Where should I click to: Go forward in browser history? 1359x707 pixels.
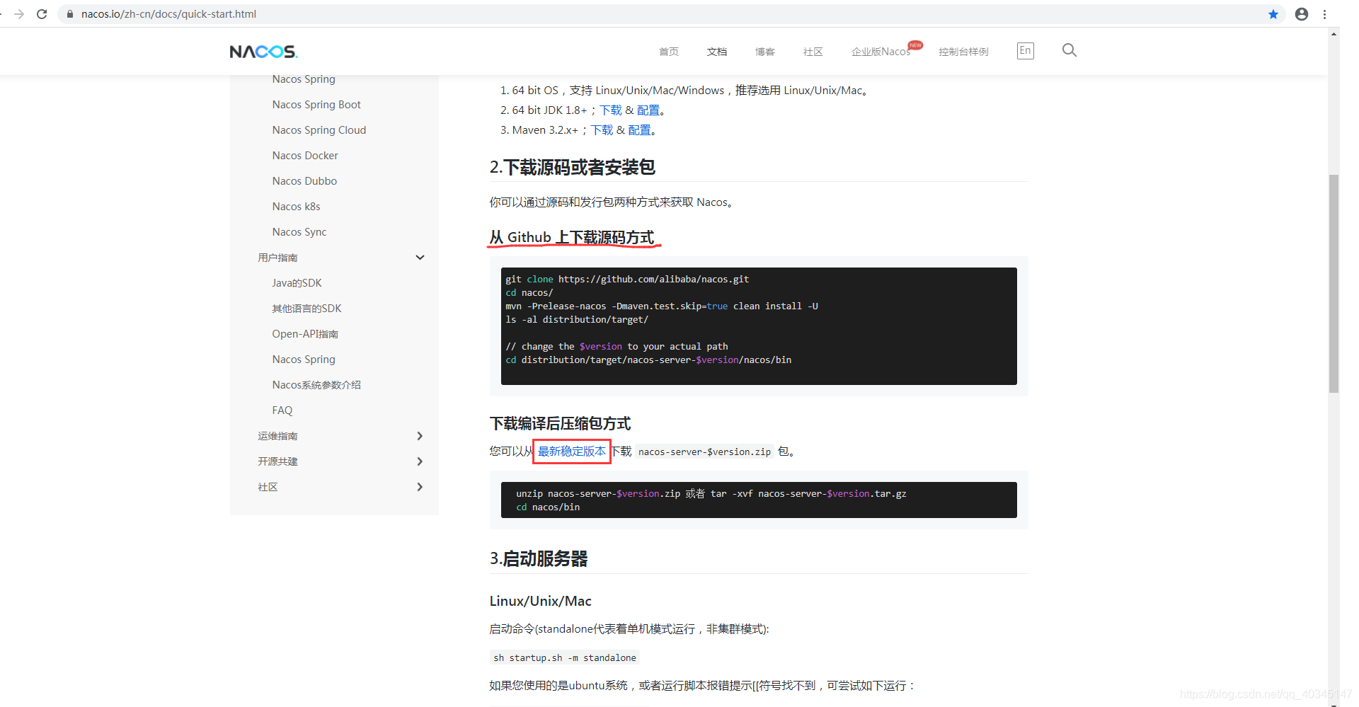(x=19, y=14)
